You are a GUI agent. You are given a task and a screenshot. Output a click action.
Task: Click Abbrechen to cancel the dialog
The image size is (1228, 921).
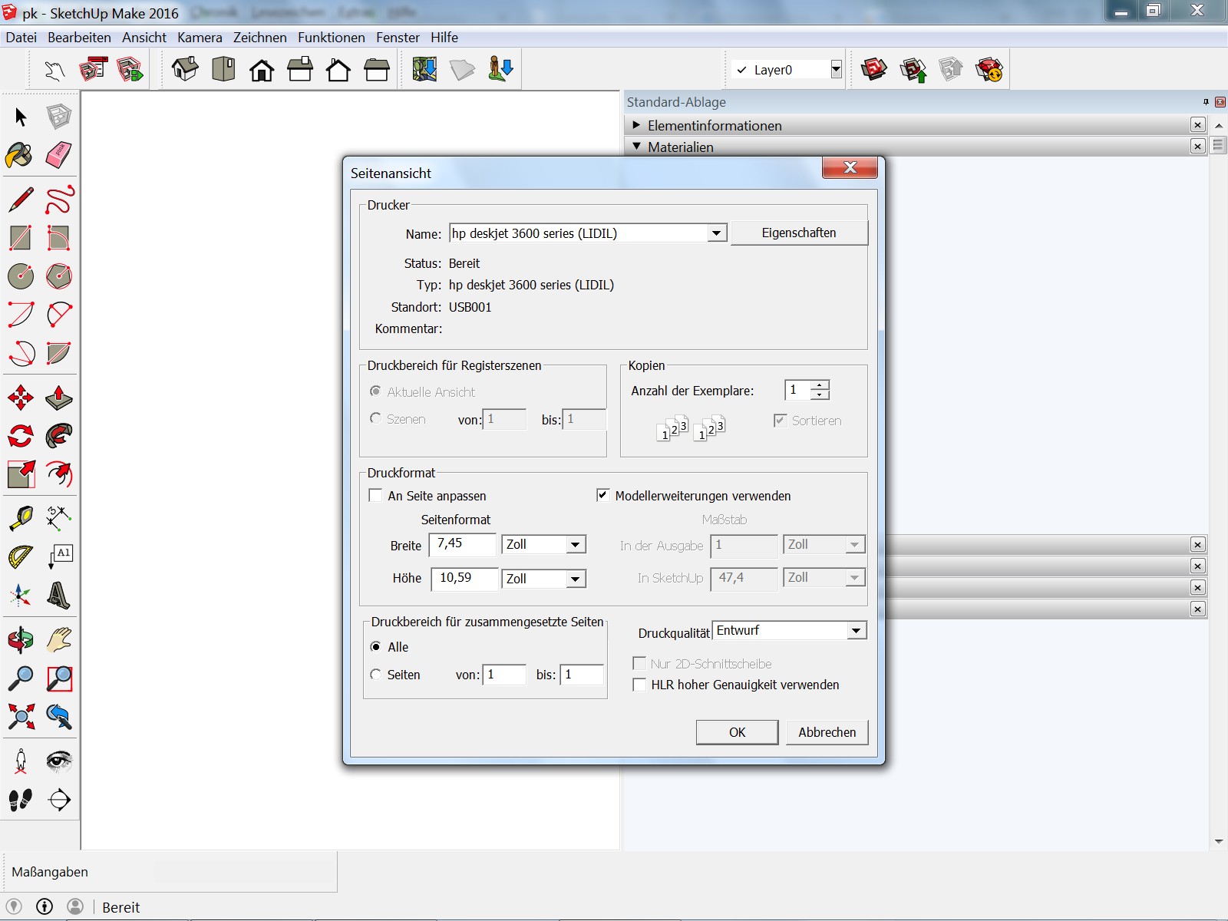point(827,732)
